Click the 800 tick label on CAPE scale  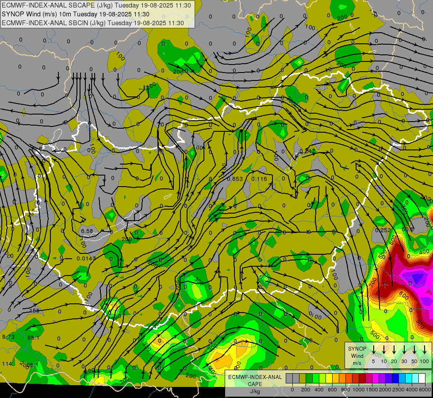pos(345,390)
